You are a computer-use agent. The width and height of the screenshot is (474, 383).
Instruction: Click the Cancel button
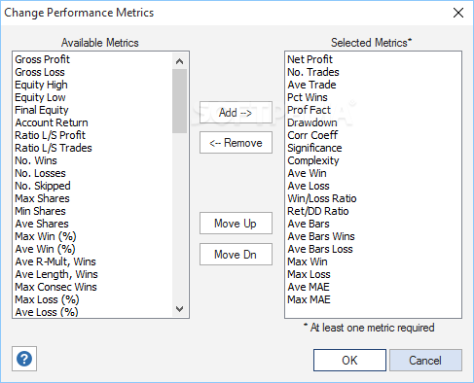[x=425, y=360]
